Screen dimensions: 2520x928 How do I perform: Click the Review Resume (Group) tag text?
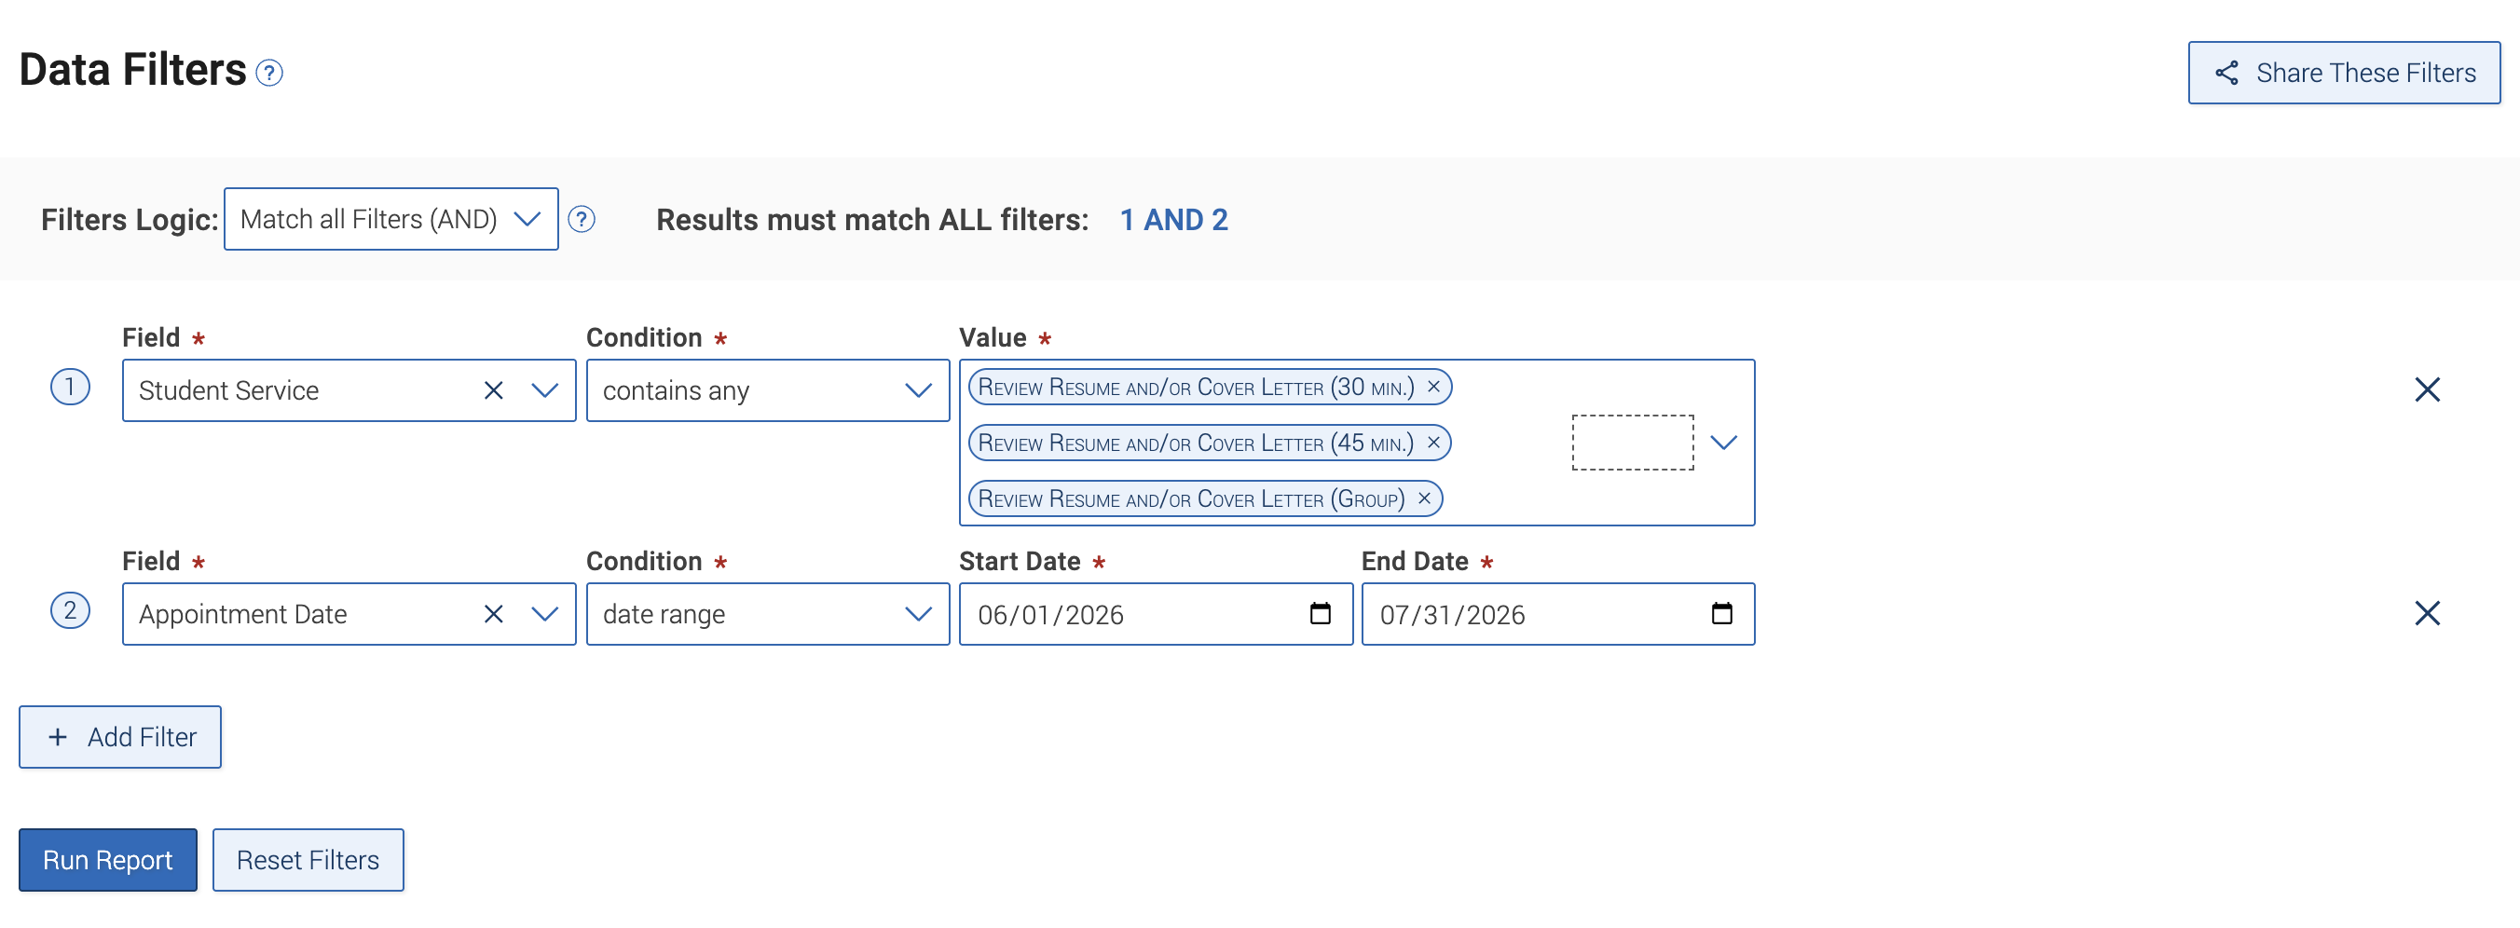coord(1190,498)
